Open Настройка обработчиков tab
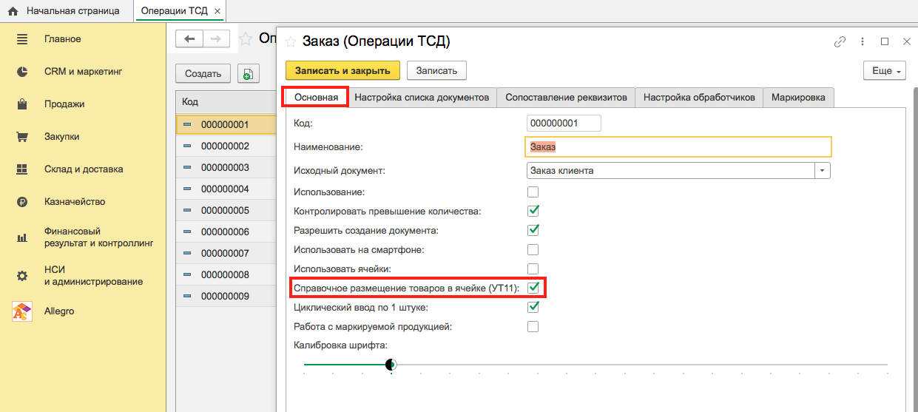The height and width of the screenshot is (412, 918). tap(699, 97)
